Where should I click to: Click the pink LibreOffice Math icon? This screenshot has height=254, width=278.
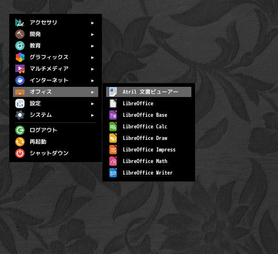(113, 161)
